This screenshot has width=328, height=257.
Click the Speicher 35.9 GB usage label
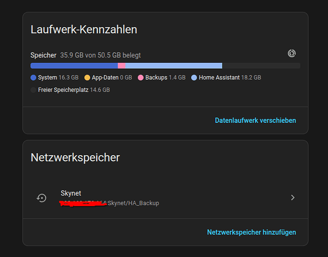tap(85, 56)
